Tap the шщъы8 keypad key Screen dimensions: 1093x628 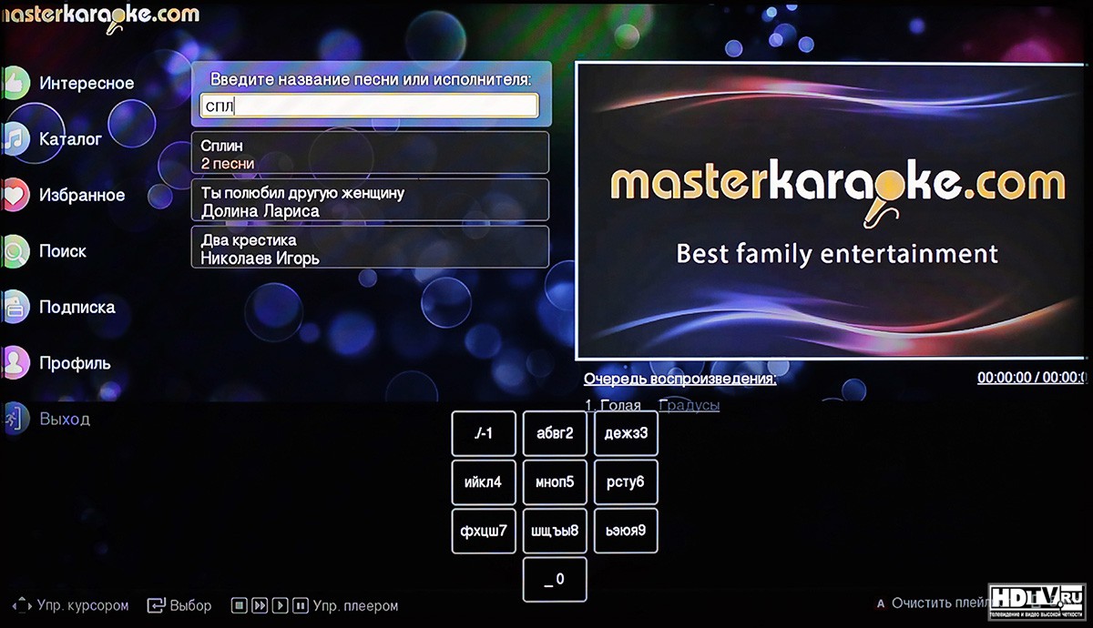[555, 532]
